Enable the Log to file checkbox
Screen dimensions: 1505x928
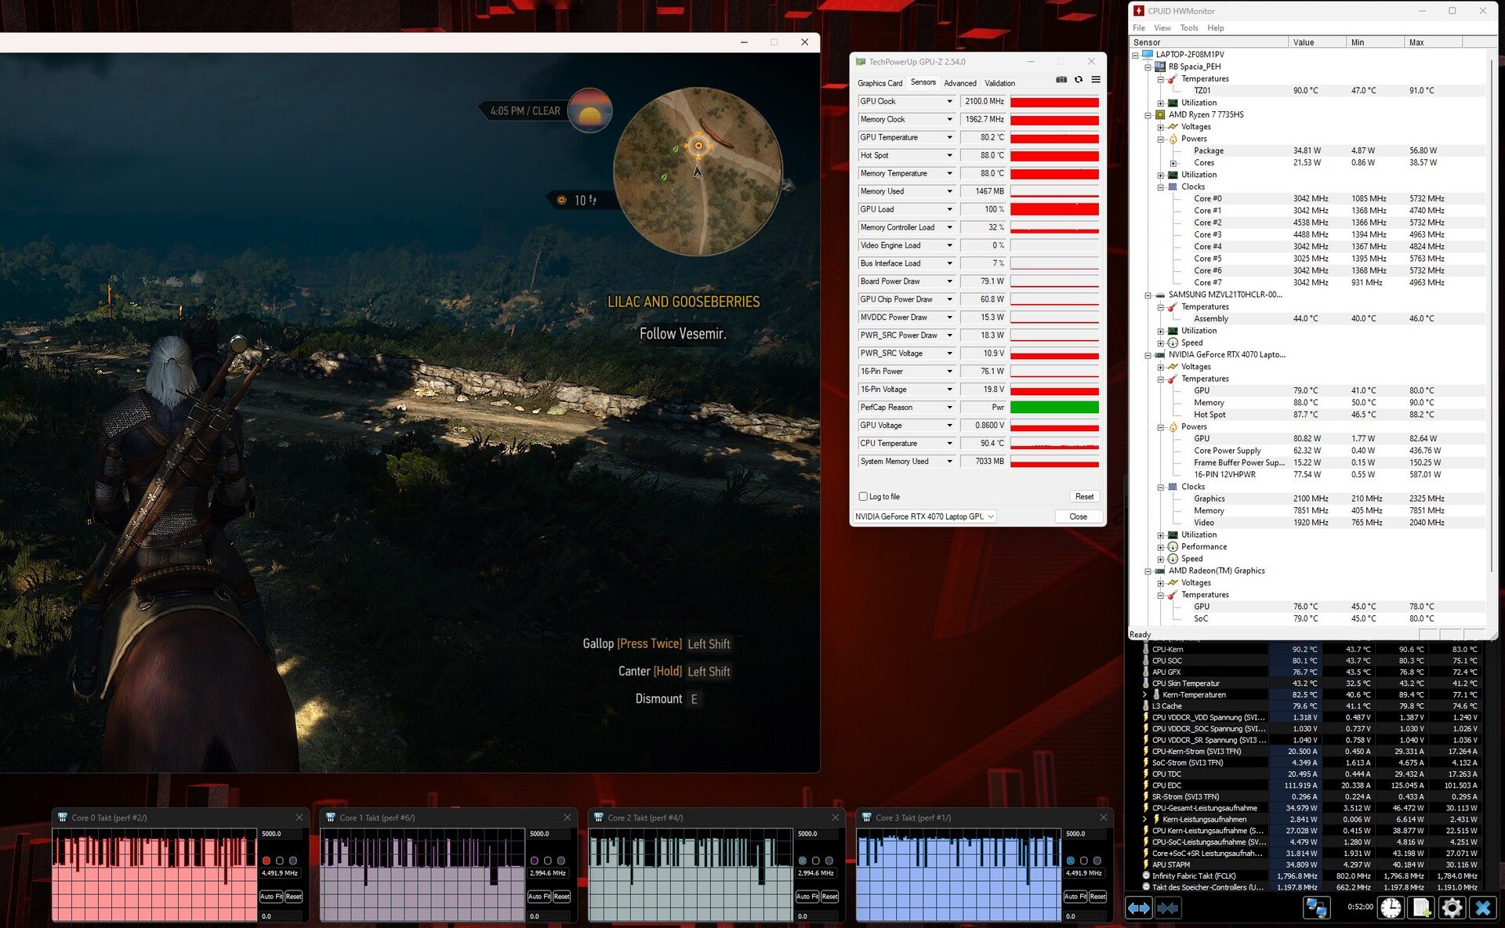[863, 496]
